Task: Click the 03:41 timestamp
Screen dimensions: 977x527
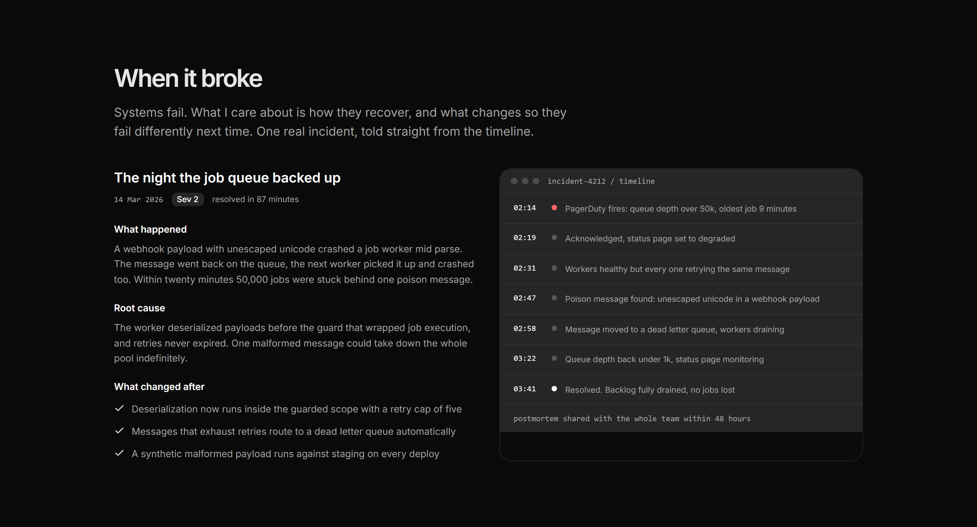Action: pos(524,389)
